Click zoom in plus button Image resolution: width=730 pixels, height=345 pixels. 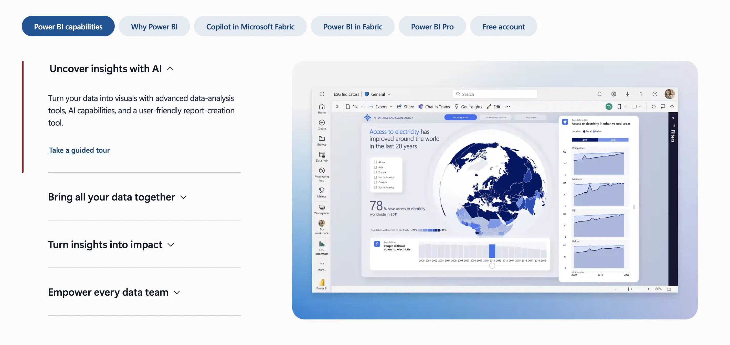tap(648, 289)
